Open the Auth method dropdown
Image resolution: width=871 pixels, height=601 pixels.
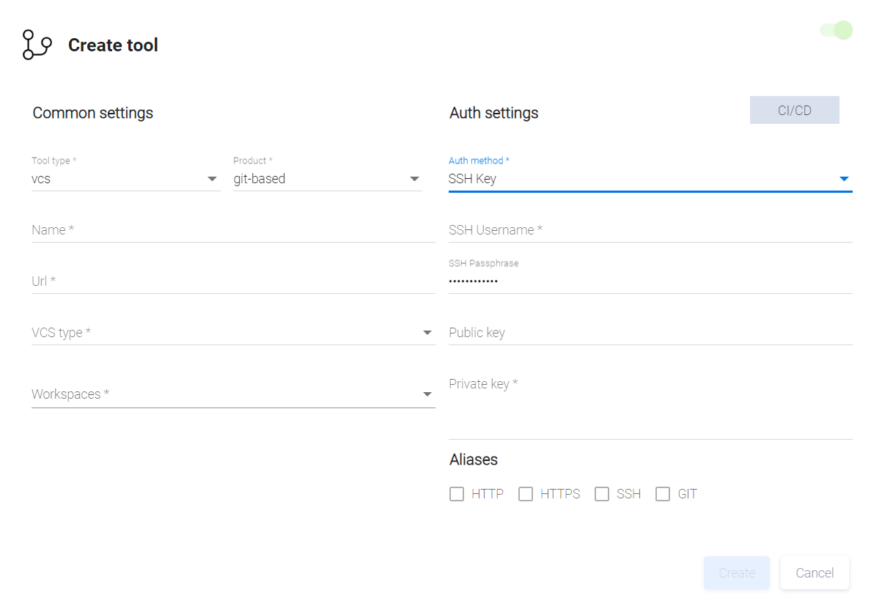tap(650, 179)
